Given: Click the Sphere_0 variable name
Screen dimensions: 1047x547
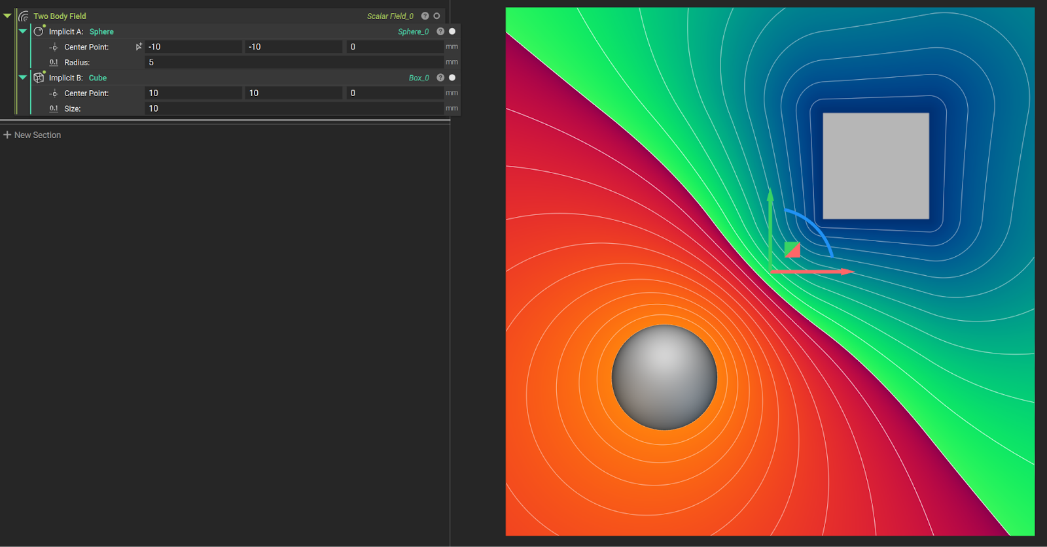Looking at the screenshot, I should point(414,31).
